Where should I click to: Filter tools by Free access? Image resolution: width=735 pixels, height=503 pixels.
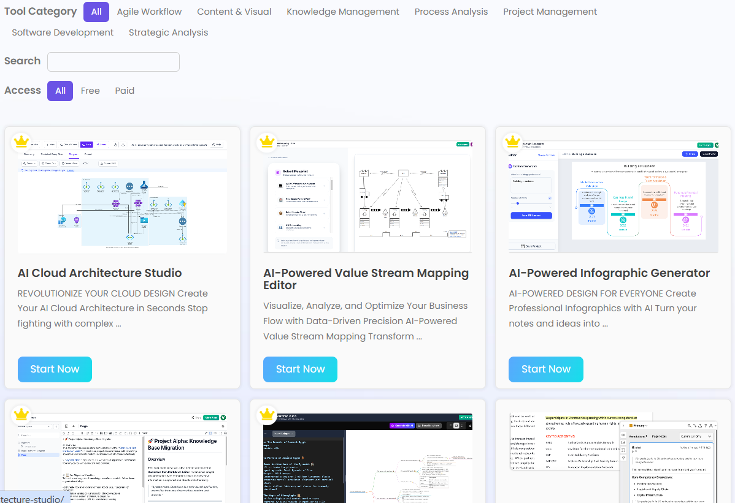coord(90,91)
